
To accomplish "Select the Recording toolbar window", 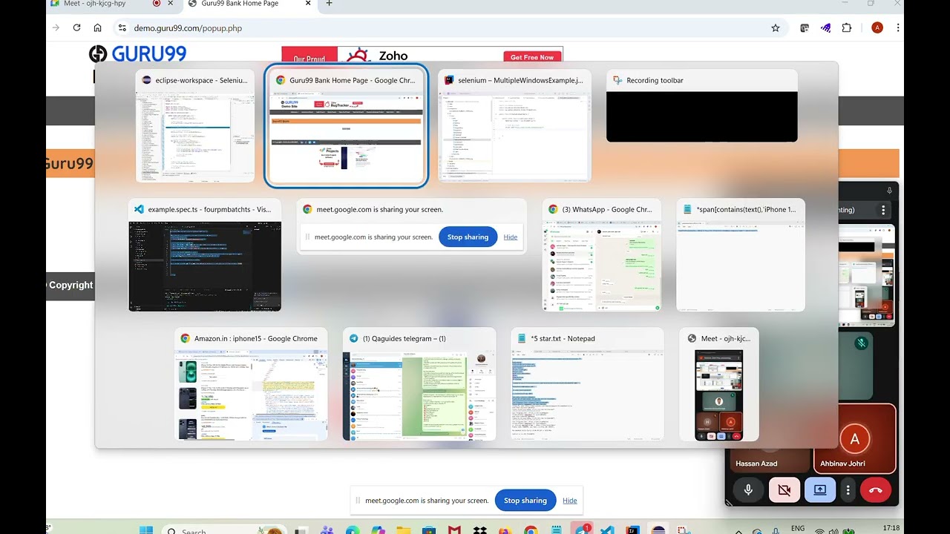I will (x=702, y=106).
